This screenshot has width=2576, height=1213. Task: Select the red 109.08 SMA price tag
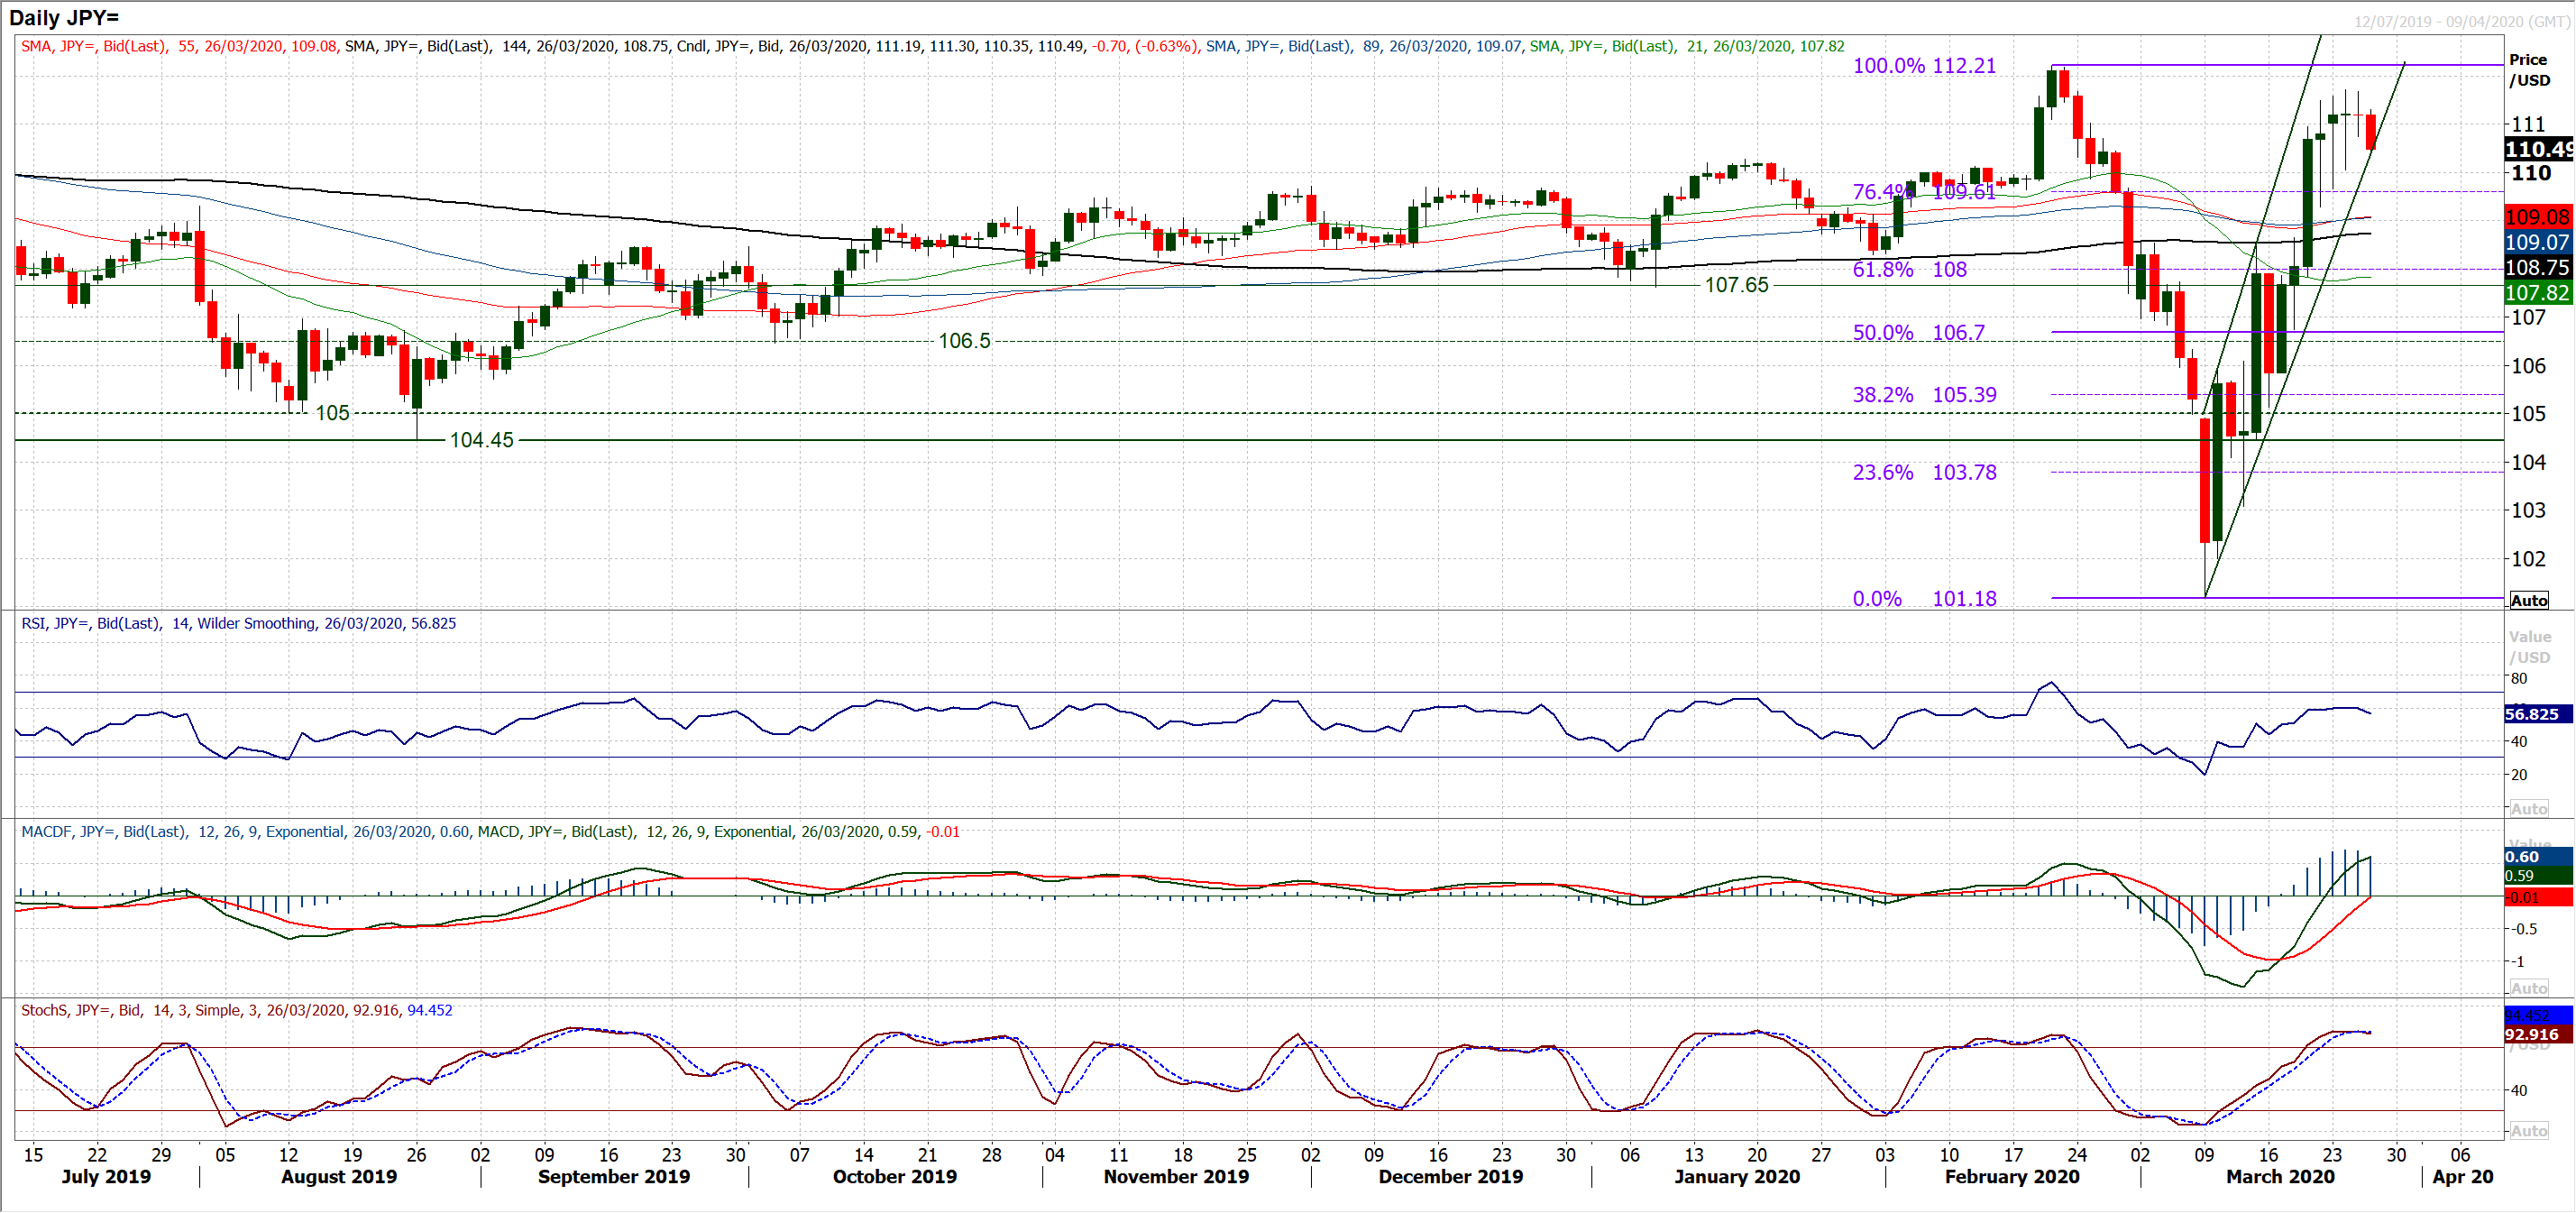(2539, 217)
